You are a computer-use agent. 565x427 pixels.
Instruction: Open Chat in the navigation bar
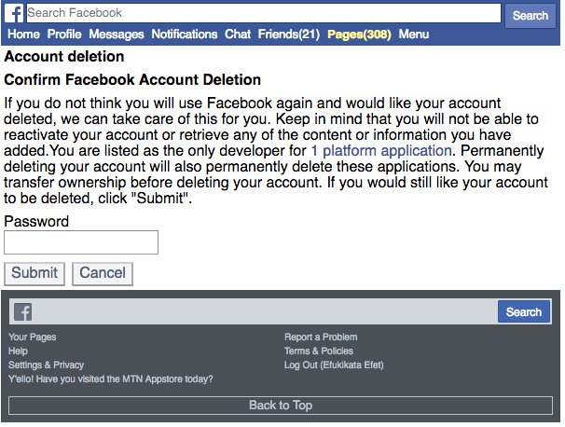(x=238, y=34)
